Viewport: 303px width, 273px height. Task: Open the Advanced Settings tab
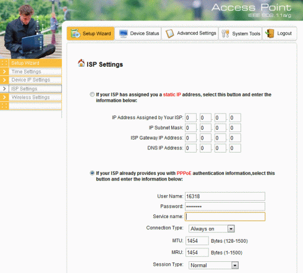pos(190,33)
